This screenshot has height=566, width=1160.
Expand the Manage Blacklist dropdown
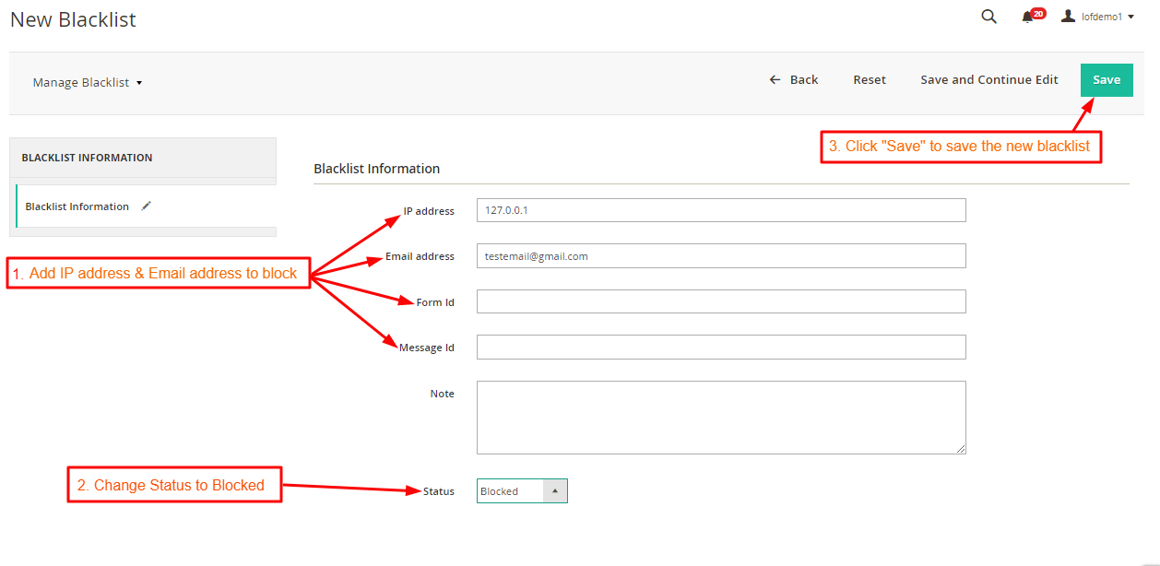click(x=88, y=81)
